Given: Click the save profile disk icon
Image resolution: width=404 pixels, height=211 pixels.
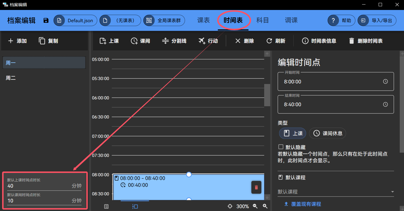Looking at the screenshot, I should pos(46,20).
